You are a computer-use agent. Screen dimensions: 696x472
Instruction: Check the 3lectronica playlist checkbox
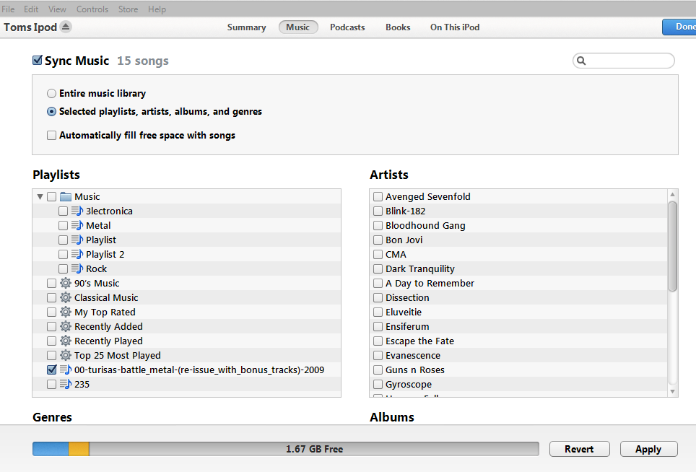click(x=63, y=211)
